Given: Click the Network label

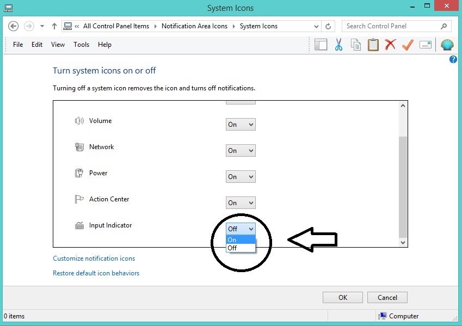Looking at the screenshot, I should [101, 147].
